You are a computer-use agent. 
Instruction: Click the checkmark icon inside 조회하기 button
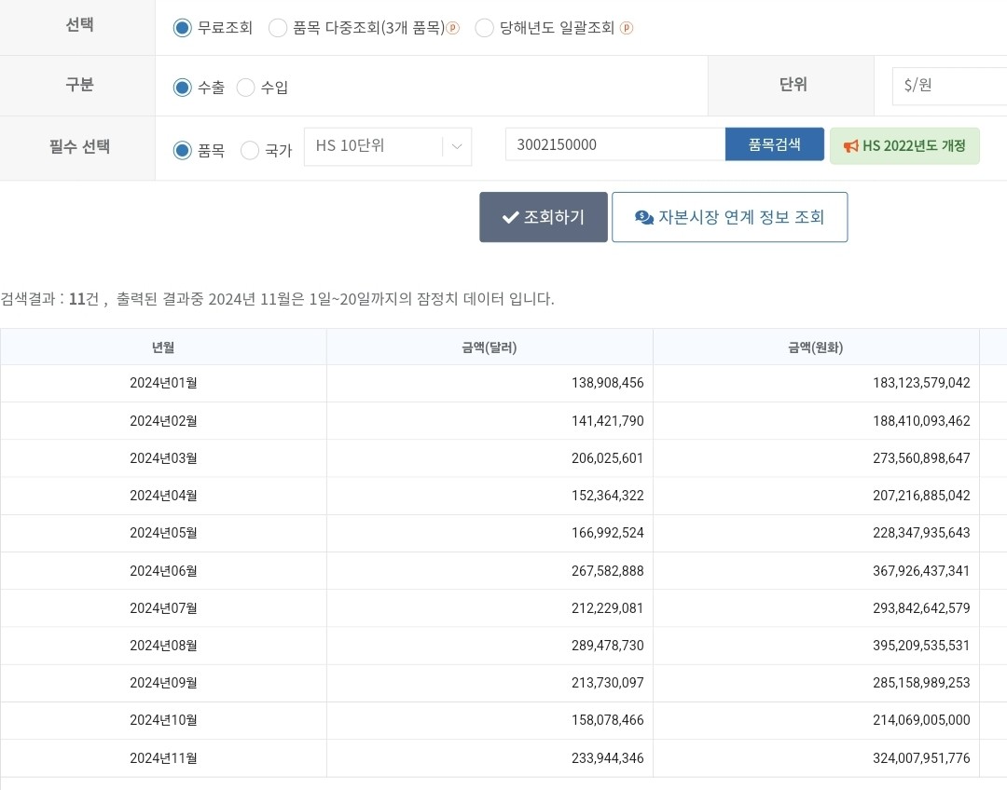tap(511, 217)
